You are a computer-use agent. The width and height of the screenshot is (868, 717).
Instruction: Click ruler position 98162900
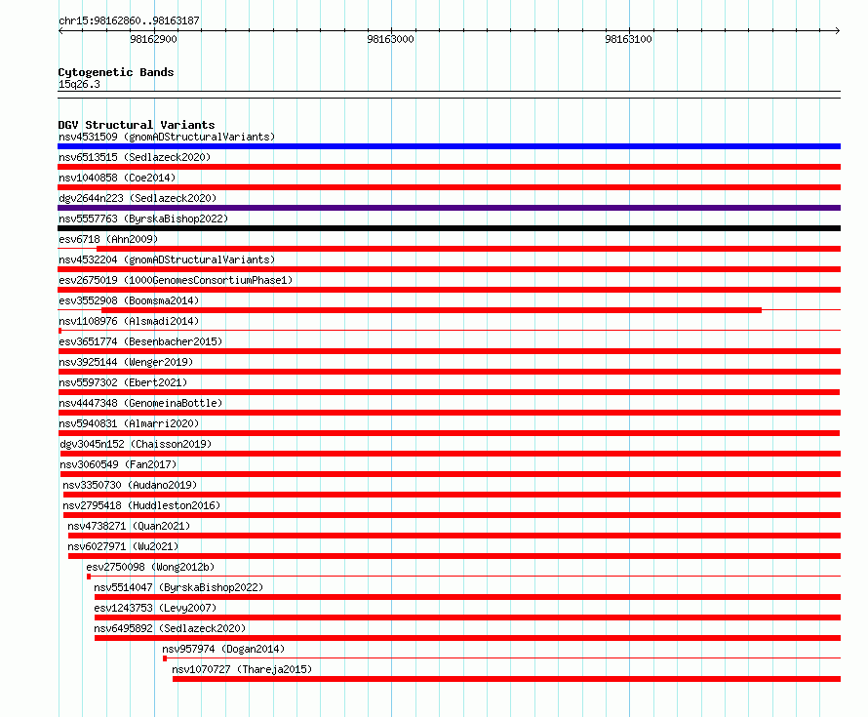pos(153,39)
